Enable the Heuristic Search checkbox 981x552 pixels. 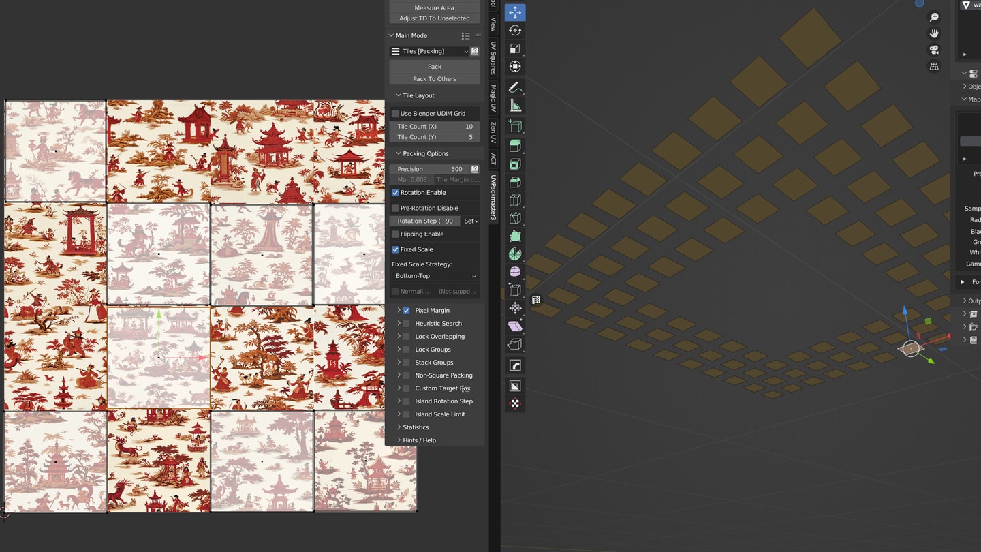[406, 324]
